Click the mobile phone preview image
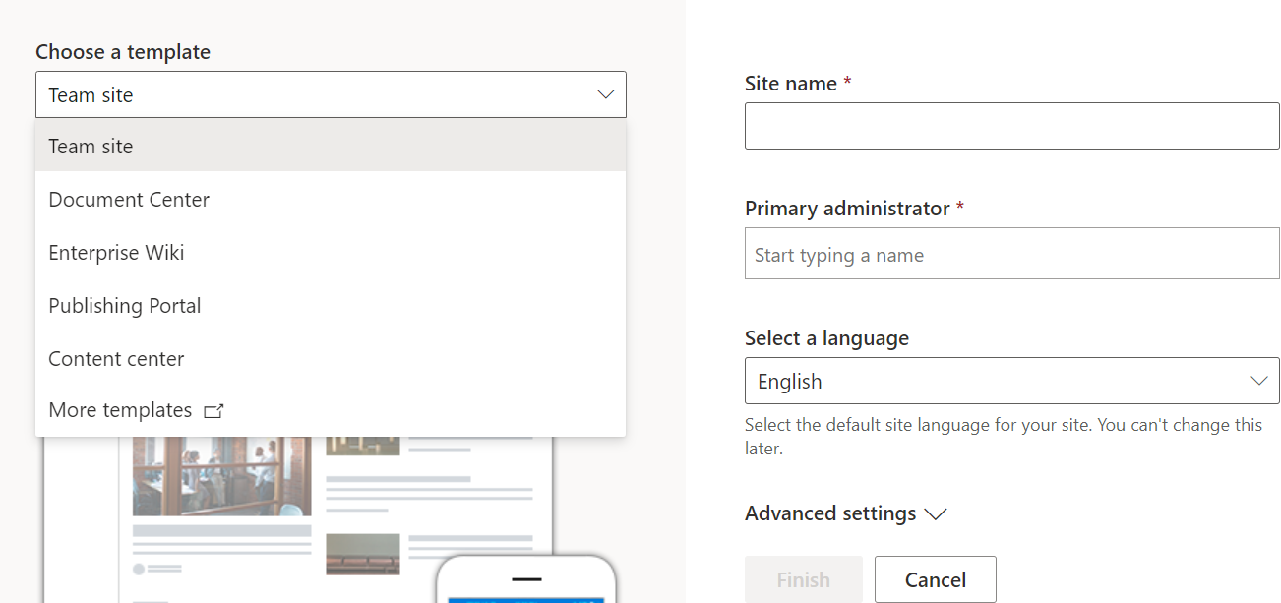This screenshot has width=1281, height=603. 526,580
